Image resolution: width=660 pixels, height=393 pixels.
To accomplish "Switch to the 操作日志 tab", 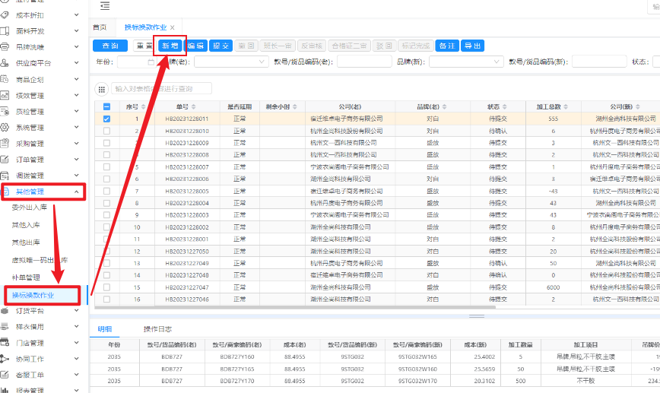I will [158, 329].
